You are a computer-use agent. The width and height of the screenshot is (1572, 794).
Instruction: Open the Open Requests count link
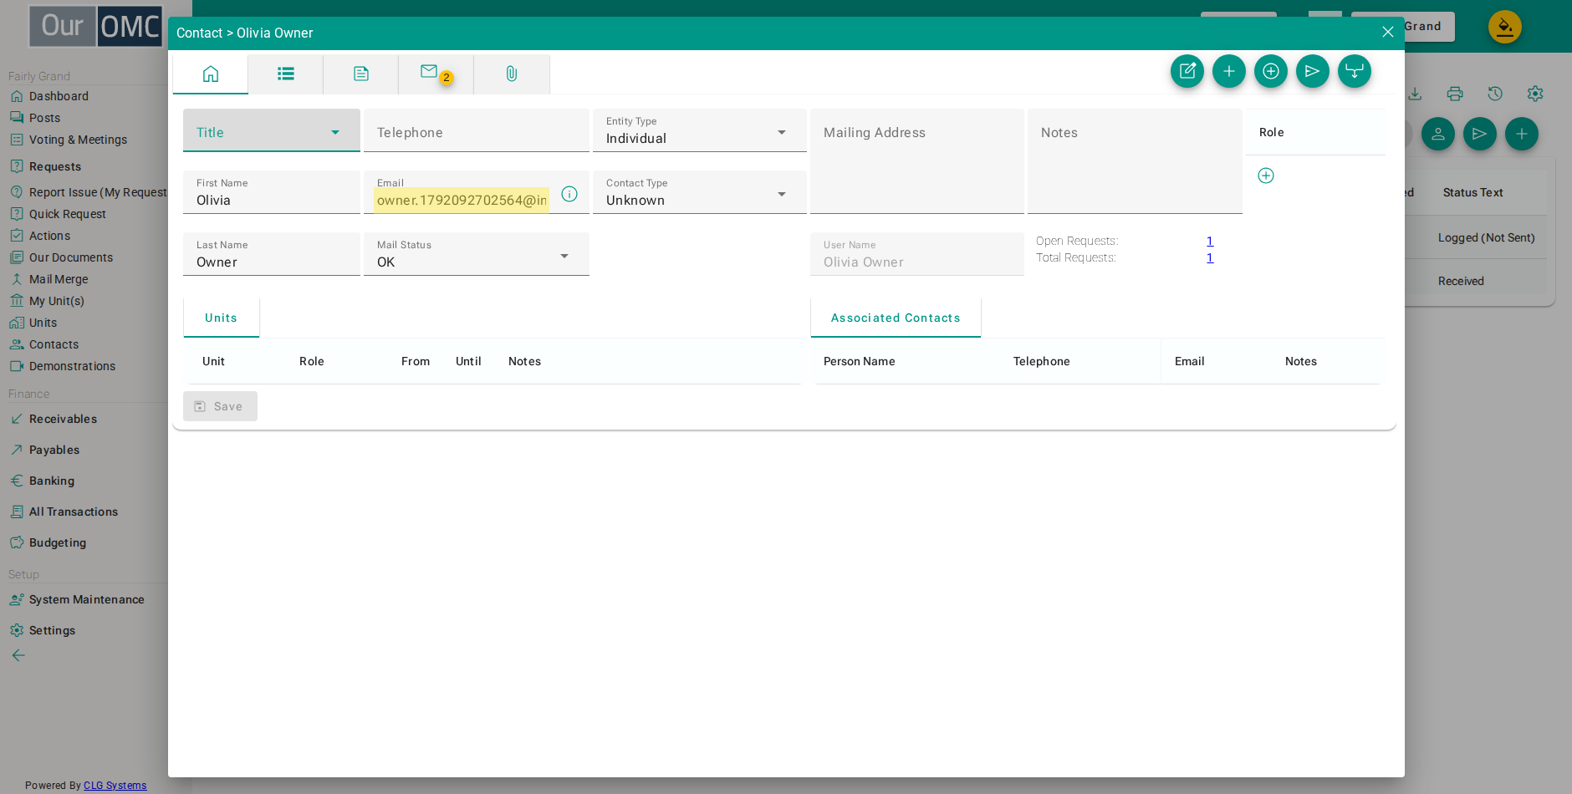point(1210,241)
